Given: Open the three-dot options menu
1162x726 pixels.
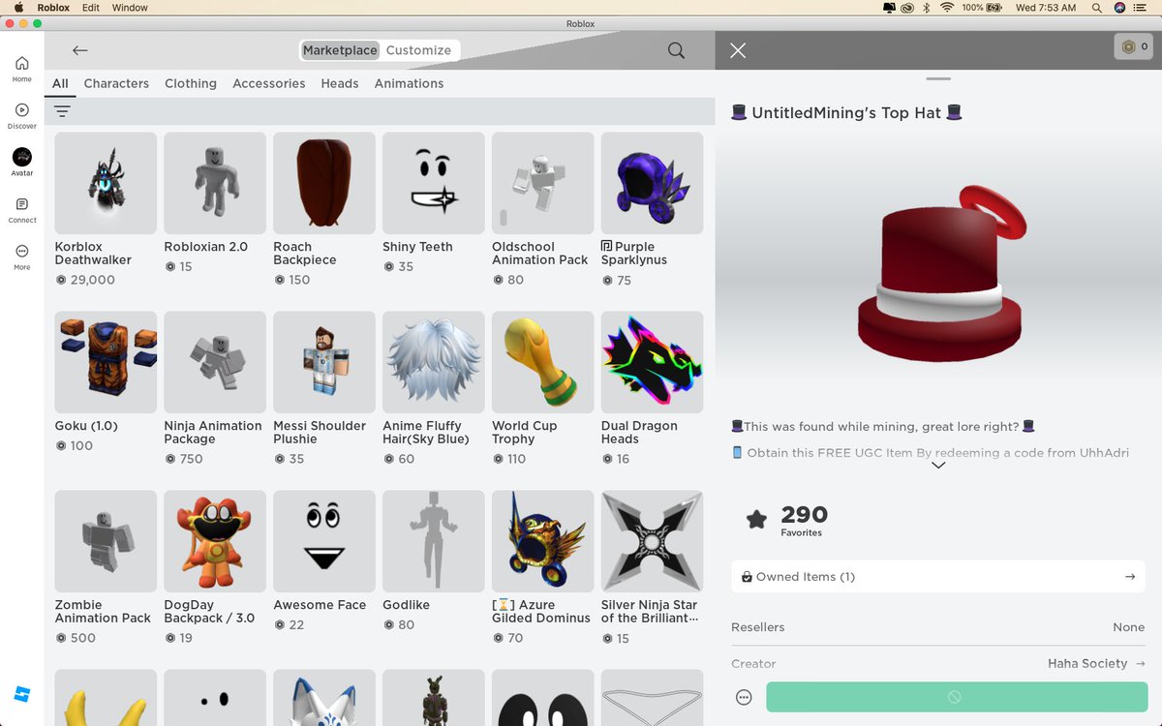Looking at the screenshot, I should pos(744,697).
